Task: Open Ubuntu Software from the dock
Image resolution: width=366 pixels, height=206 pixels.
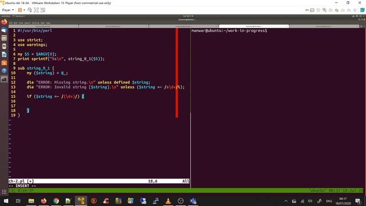Action: click(x=4, y=62)
